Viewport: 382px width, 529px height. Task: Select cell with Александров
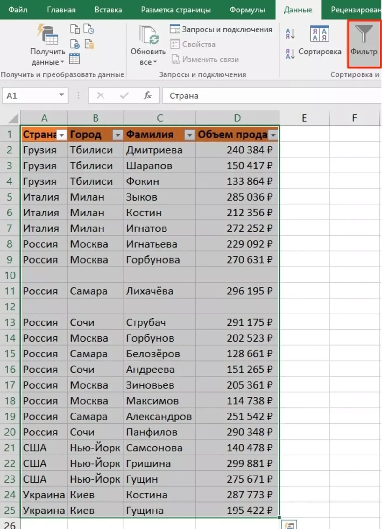[159, 416]
